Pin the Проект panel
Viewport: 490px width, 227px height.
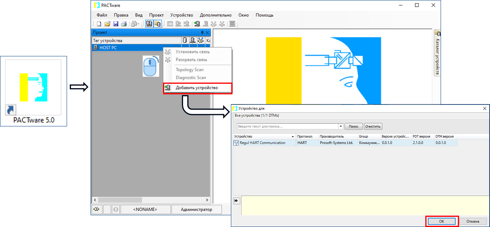click(x=202, y=32)
